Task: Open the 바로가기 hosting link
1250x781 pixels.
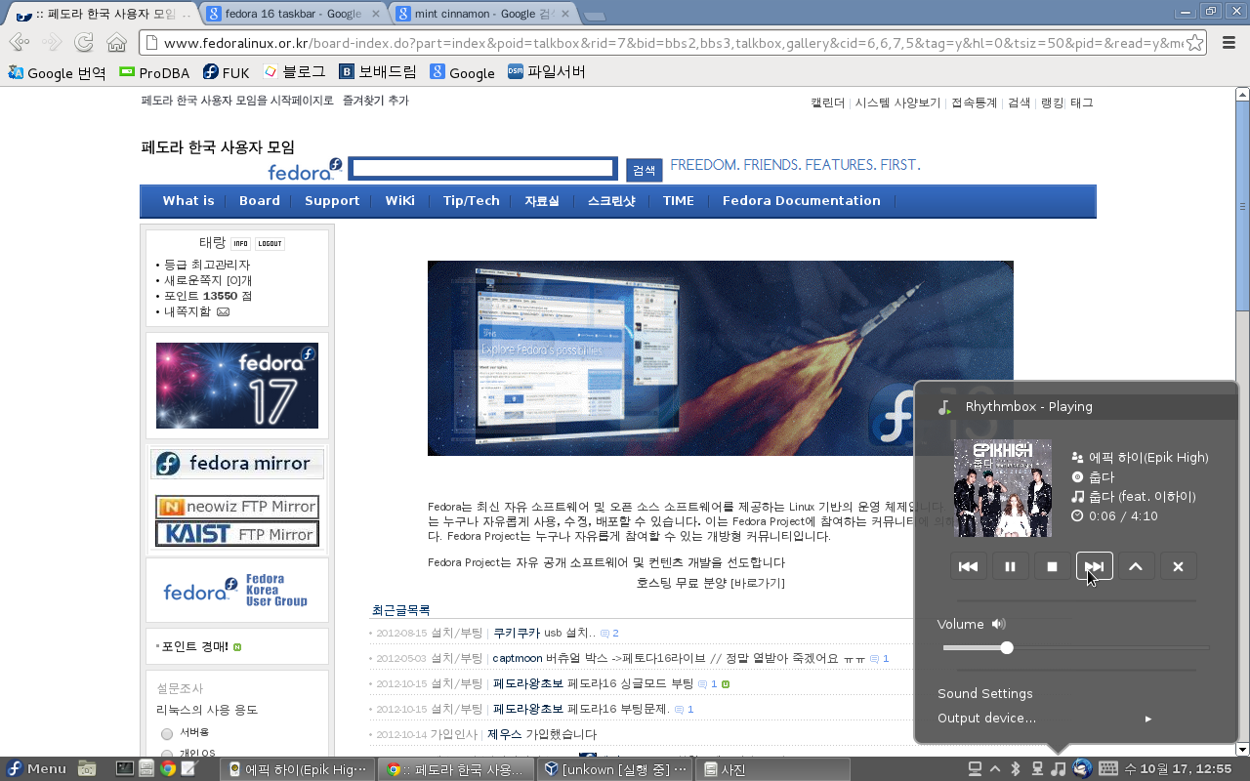Action: pyautogui.click(x=758, y=583)
